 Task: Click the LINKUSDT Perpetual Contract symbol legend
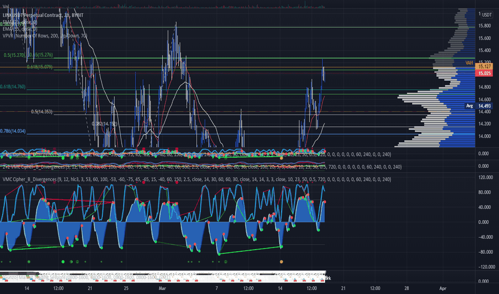(x=43, y=16)
